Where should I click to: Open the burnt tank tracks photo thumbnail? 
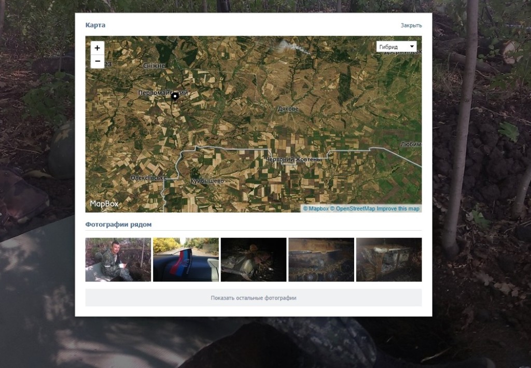[x=321, y=260]
